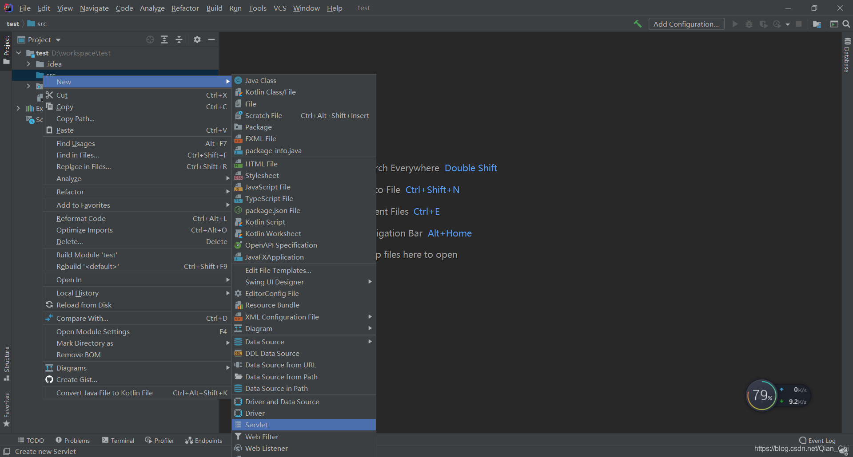
Task: Open the Endpoints tool window tab
Action: click(x=204, y=440)
